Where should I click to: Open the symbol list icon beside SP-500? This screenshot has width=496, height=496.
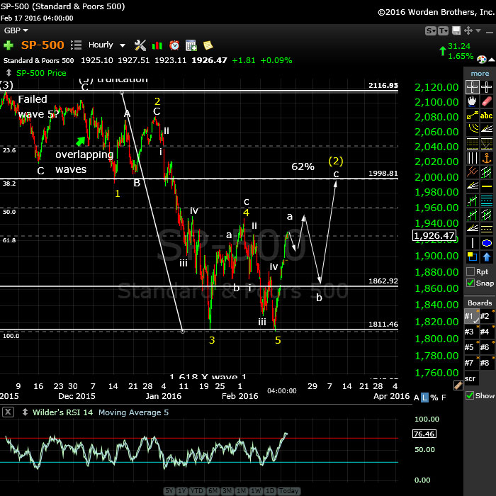coord(77,45)
